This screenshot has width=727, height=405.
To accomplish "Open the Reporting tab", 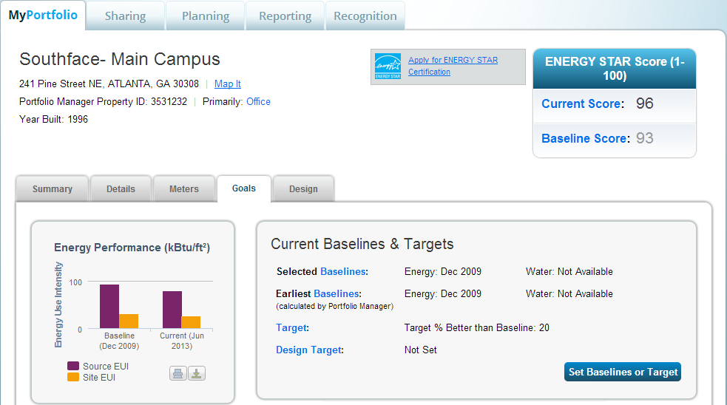I will [285, 16].
